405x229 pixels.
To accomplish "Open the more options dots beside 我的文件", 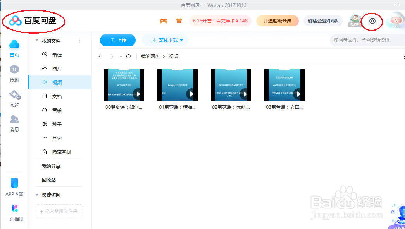I will (80, 41).
